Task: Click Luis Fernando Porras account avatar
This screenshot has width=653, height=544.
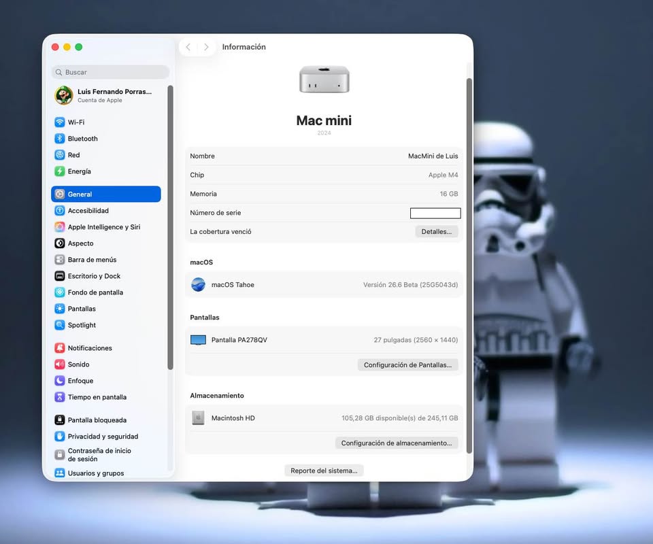Action: tap(64, 95)
